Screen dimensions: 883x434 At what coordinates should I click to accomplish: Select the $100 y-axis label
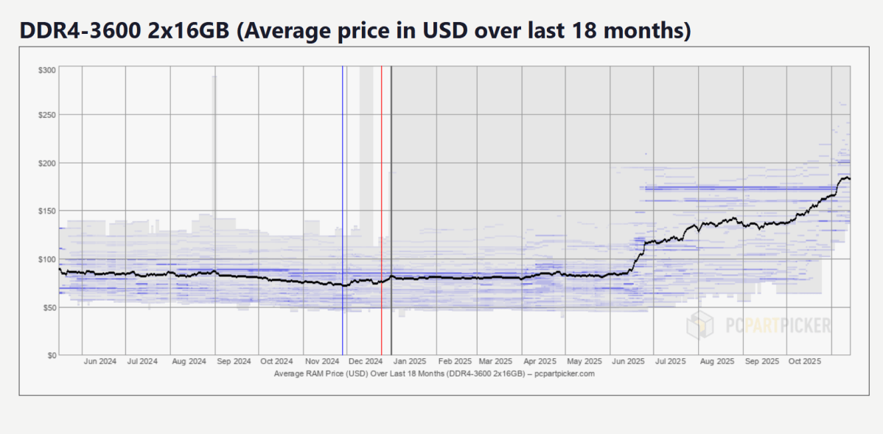pos(47,259)
